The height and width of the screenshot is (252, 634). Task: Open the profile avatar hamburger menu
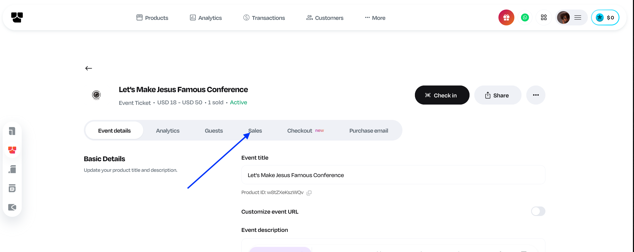pyautogui.click(x=571, y=18)
